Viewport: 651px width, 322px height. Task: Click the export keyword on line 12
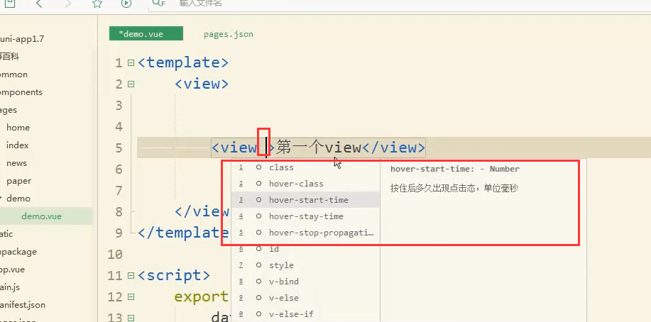point(201,296)
